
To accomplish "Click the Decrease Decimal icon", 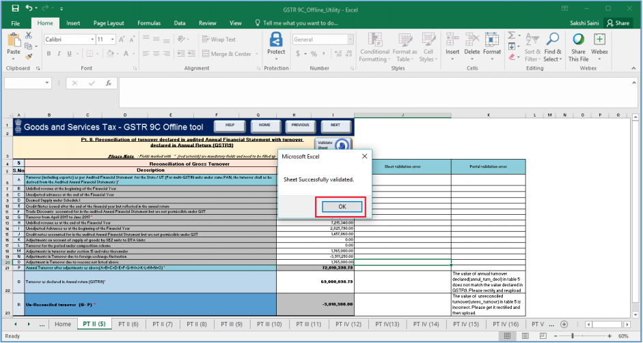I will click(x=349, y=54).
